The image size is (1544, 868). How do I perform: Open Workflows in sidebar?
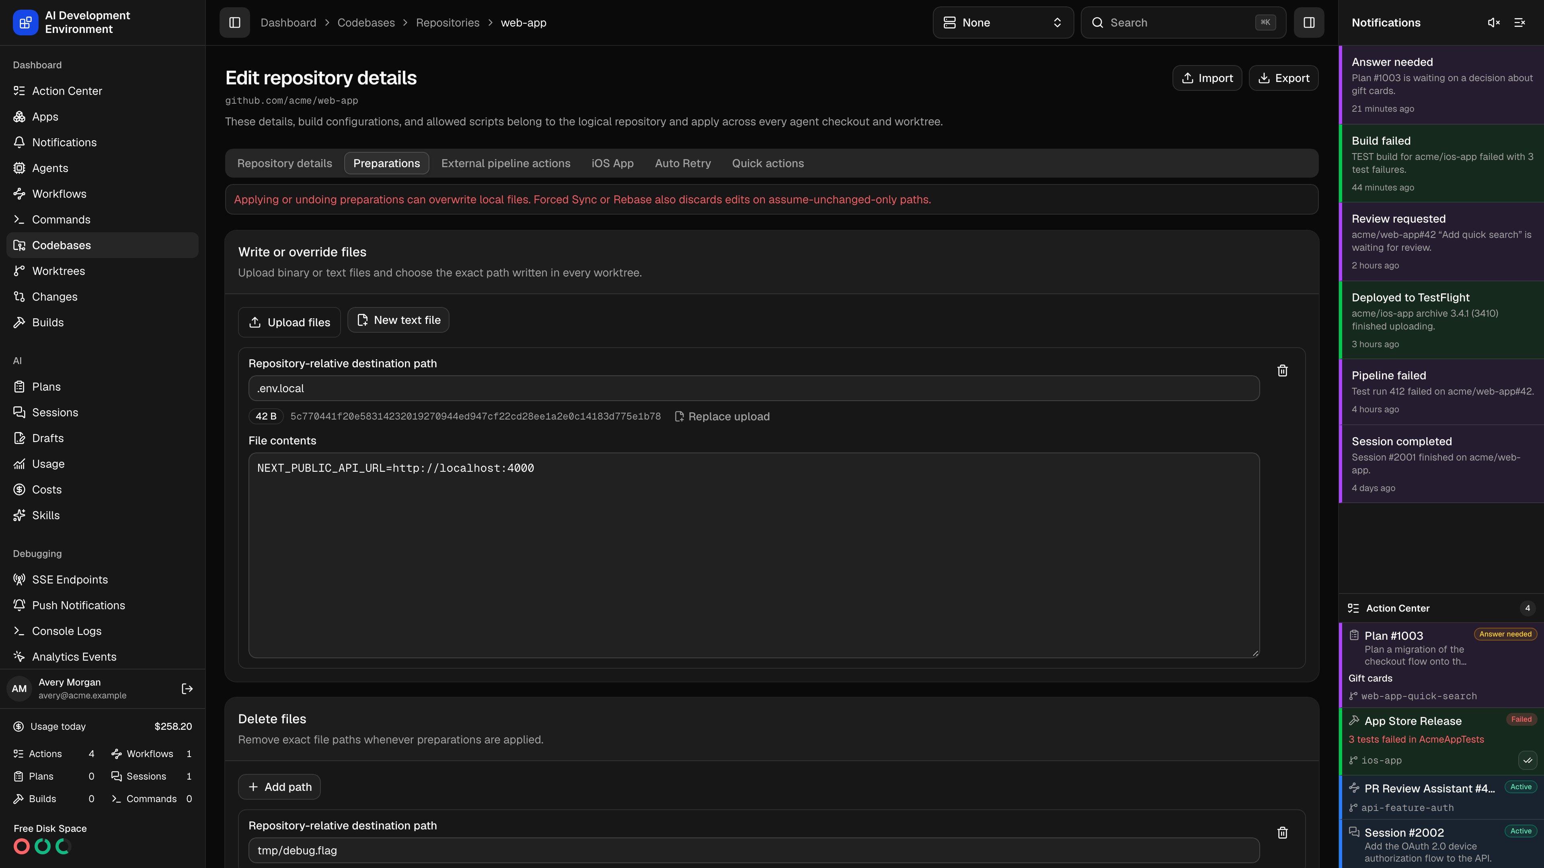(103, 194)
